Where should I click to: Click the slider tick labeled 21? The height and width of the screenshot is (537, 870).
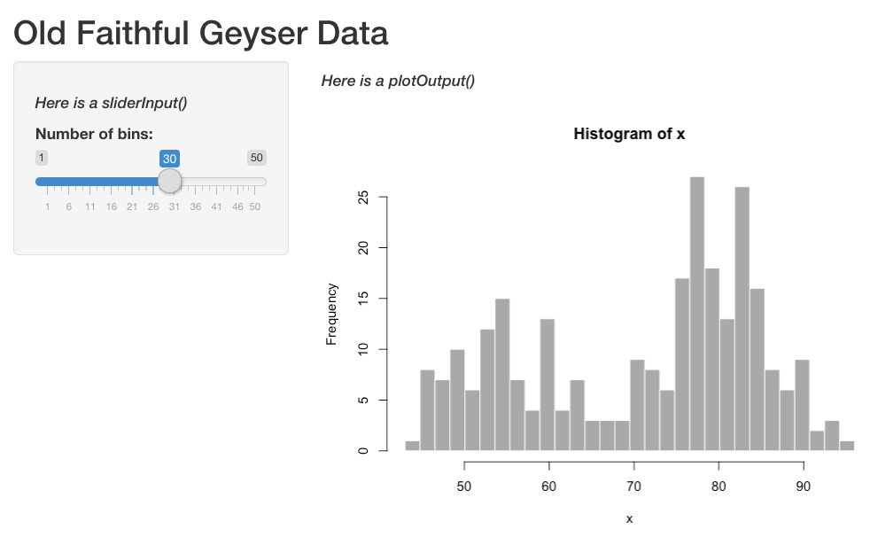(x=132, y=206)
